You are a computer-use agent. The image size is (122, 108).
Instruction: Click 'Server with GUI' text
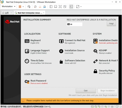point(70,63)
